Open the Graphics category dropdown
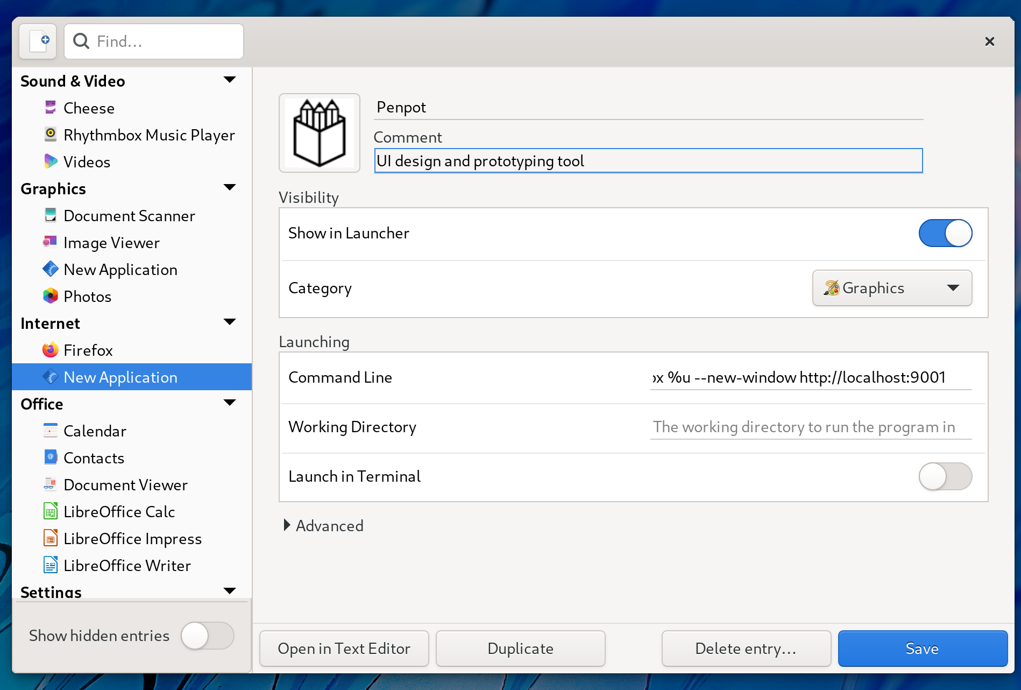 tap(892, 288)
